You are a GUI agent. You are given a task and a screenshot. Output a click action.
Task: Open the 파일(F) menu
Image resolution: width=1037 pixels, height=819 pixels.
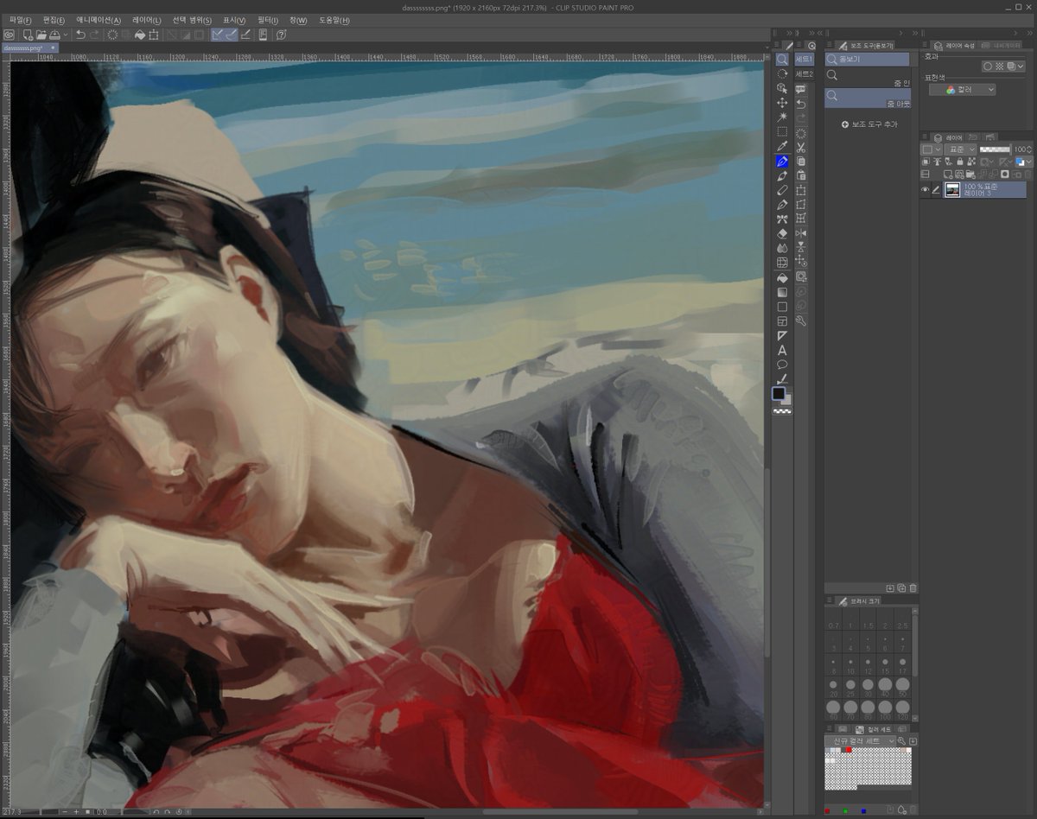click(x=21, y=20)
